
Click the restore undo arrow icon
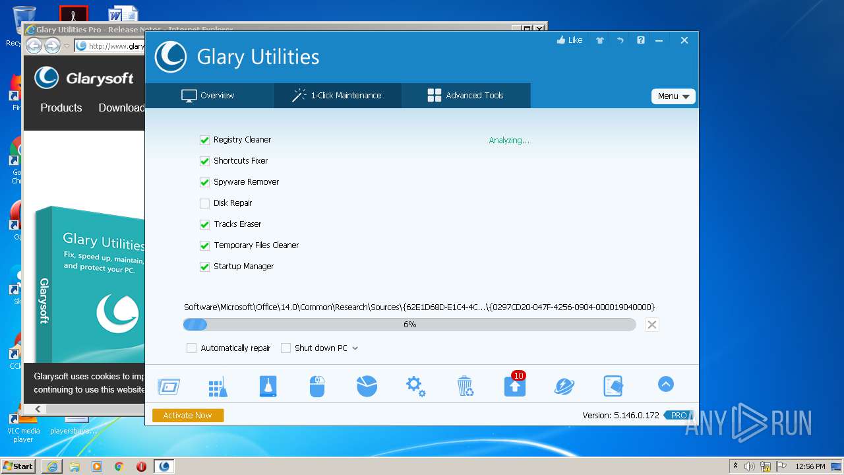620,40
